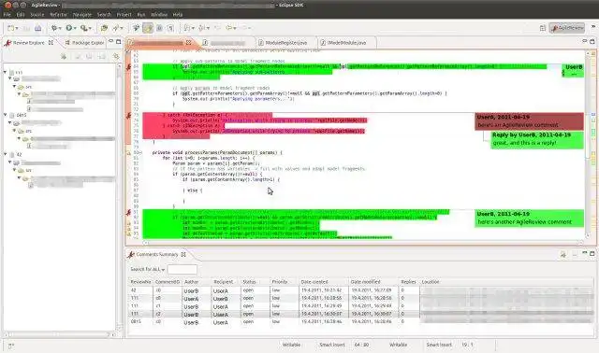Minimize the Review Explorer panel
Screen dimensions: 599x353
pos(110,41)
